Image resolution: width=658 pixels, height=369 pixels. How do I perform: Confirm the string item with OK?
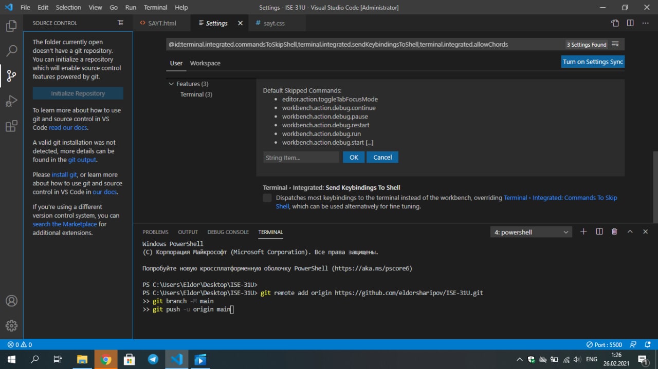(x=354, y=157)
